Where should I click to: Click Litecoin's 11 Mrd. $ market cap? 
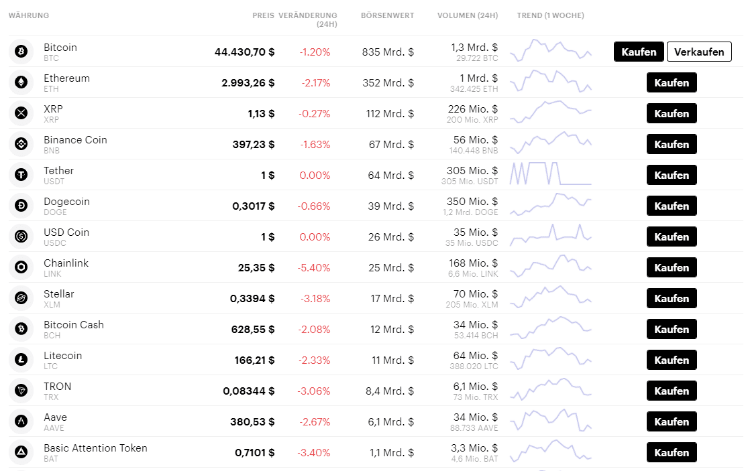392,360
